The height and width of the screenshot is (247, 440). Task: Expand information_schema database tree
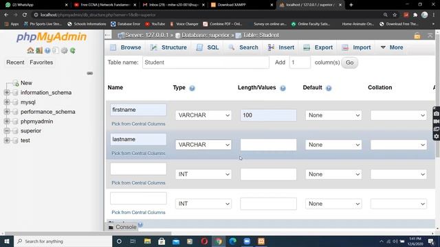coord(7,93)
